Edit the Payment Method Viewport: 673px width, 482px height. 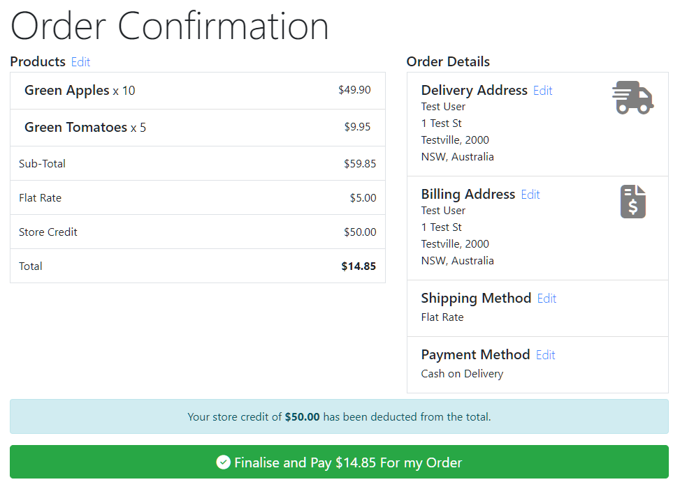click(546, 355)
